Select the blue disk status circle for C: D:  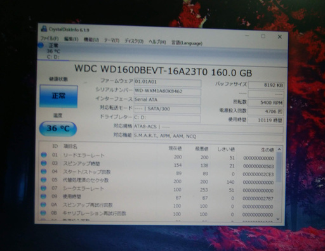point(41,45)
